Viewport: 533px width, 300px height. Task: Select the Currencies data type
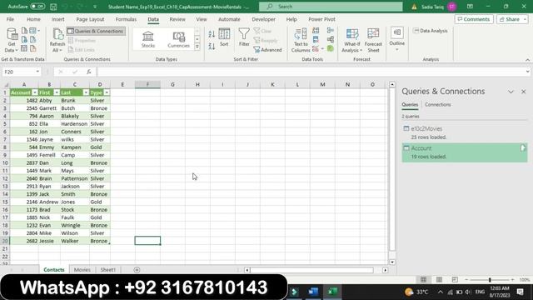(x=178, y=39)
